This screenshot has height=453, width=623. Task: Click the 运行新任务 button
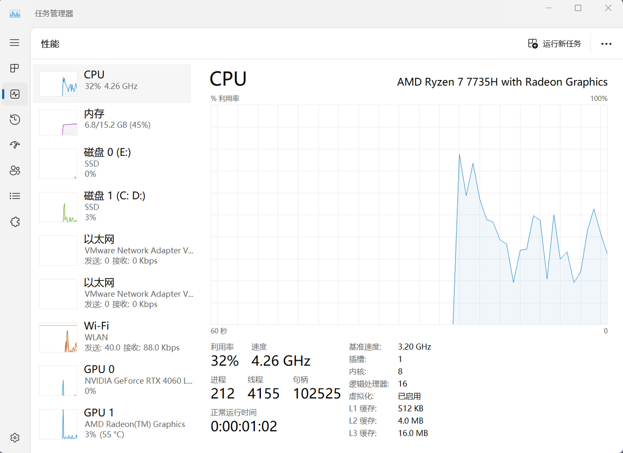[x=555, y=44]
